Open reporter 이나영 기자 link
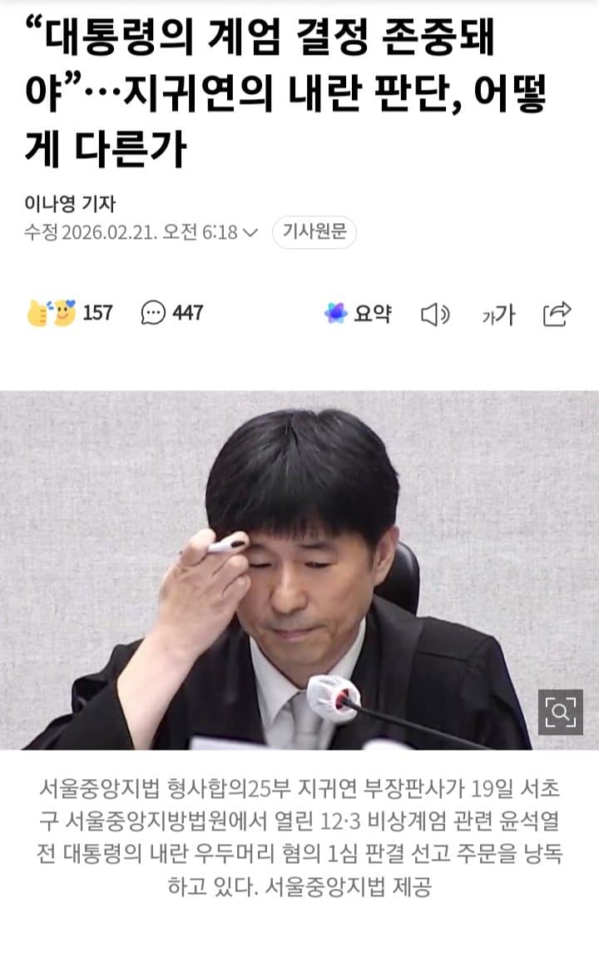 click(70, 203)
